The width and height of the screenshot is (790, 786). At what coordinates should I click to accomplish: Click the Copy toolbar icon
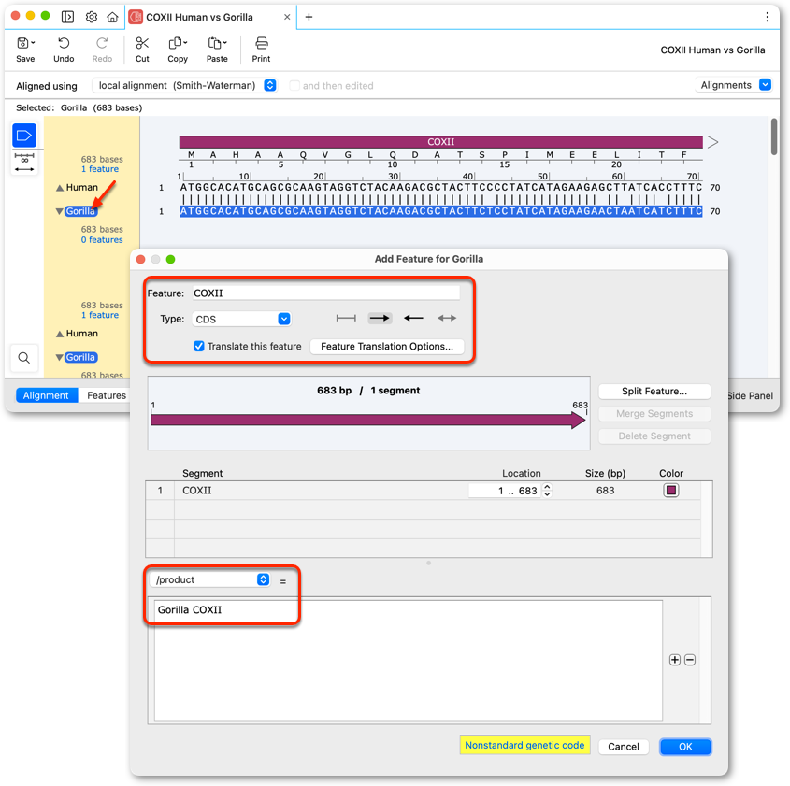click(176, 43)
